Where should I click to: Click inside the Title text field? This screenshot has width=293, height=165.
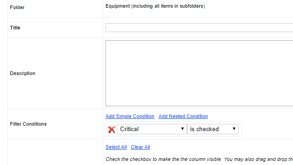click(199, 28)
